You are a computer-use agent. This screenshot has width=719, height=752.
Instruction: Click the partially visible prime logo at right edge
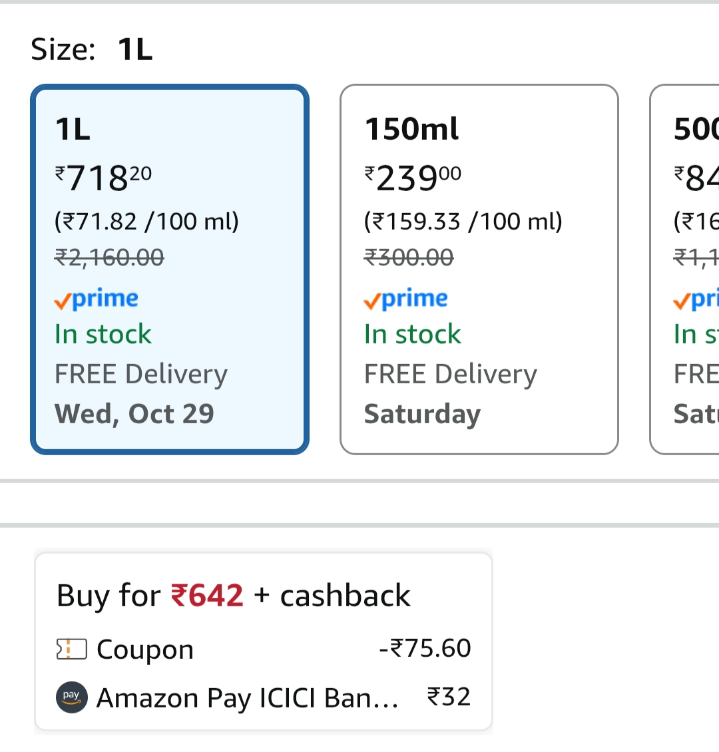pos(696,299)
